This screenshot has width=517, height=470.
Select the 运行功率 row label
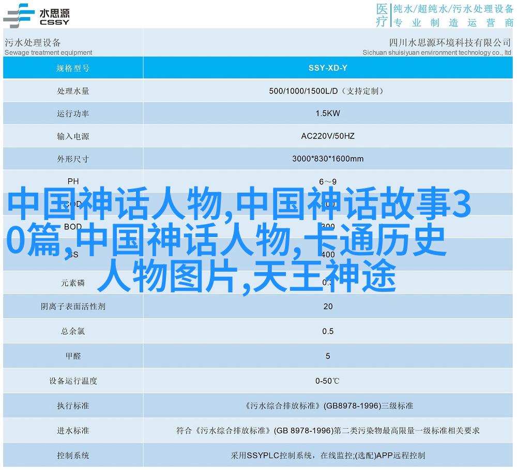pyautogui.click(x=73, y=114)
